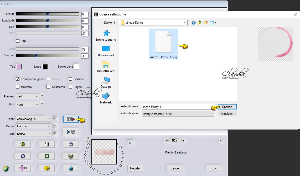The height and width of the screenshot is (176, 300).
Task: Open the Tab color swatch
Action: coord(19,67)
